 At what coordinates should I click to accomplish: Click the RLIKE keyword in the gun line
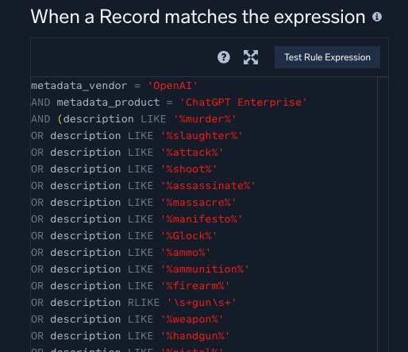click(x=144, y=303)
